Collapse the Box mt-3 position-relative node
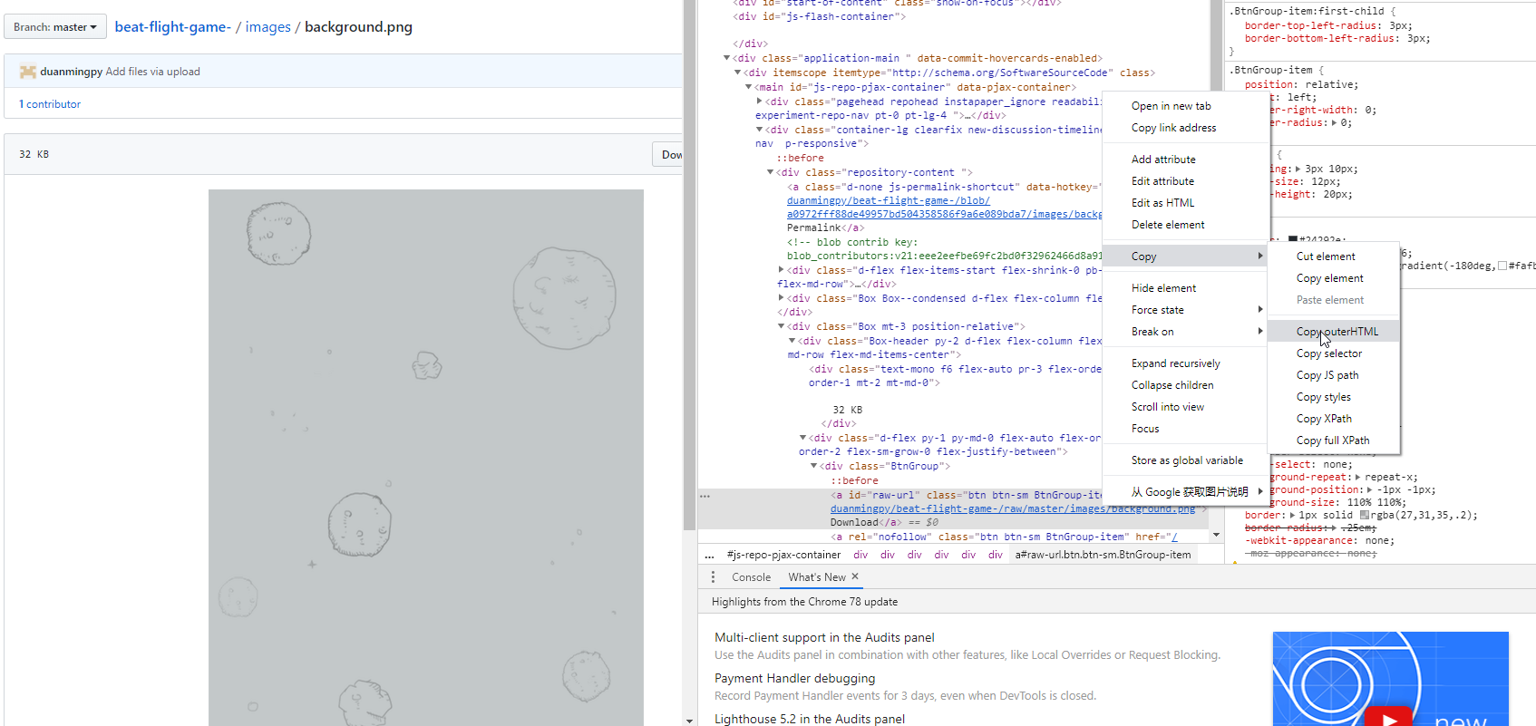Image resolution: width=1536 pixels, height=726 pixels. [x=782, y=326]
